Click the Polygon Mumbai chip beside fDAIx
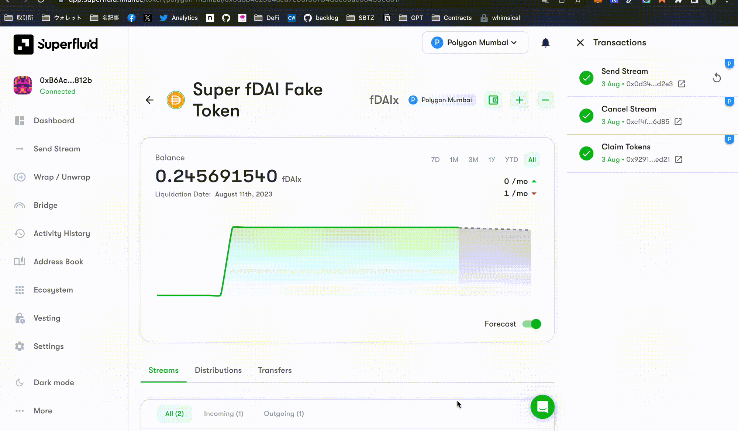 [x=441, y=100]
